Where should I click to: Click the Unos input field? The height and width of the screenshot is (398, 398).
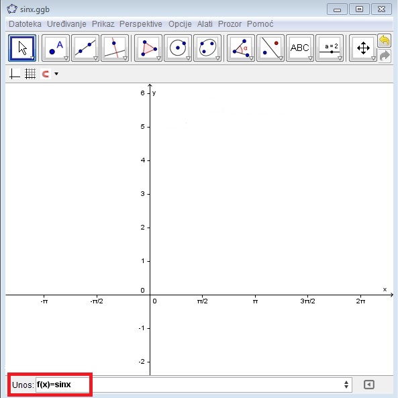(x=193, y=385)
